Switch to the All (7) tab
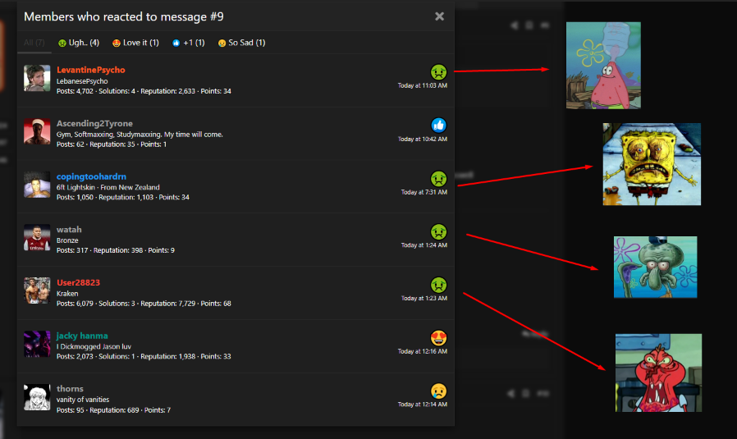737x439 pixels. coord(34,43)
